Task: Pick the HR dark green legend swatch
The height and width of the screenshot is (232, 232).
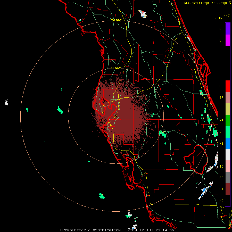Action: (228, 121)
